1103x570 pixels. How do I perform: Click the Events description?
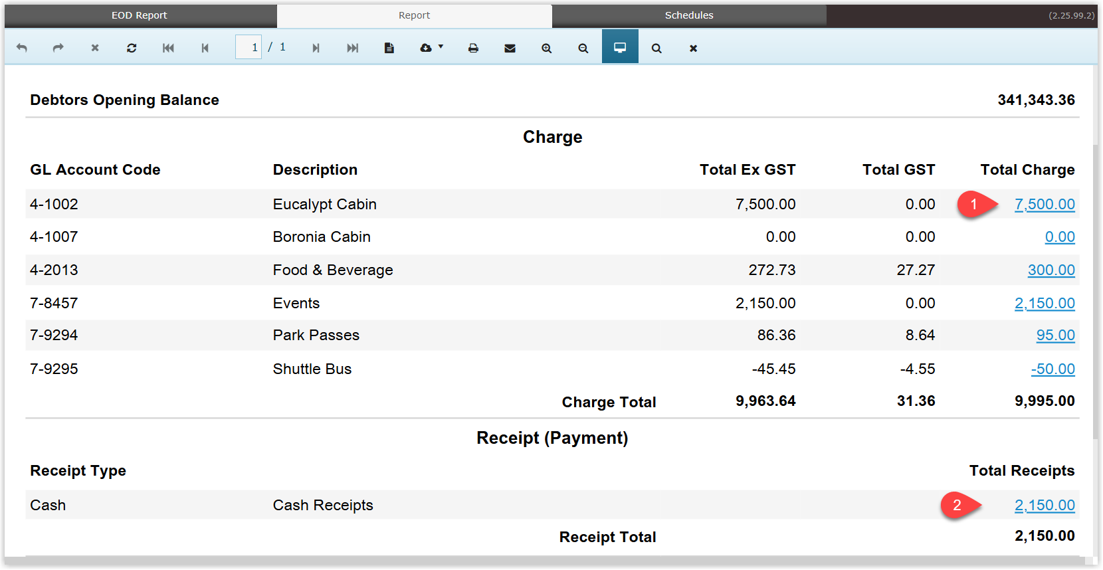(296, 304)
